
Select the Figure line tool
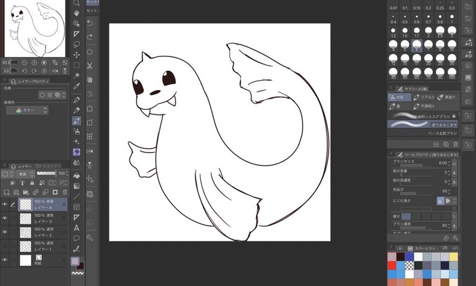[x=77, y=196]
